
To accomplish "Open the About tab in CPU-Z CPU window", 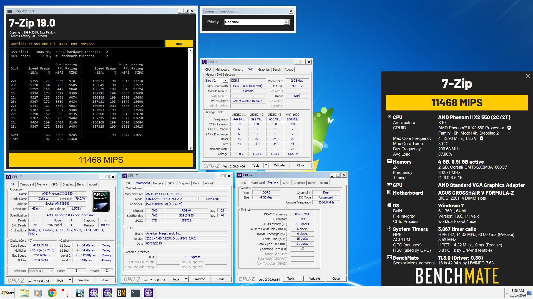I will pos(93,184).
